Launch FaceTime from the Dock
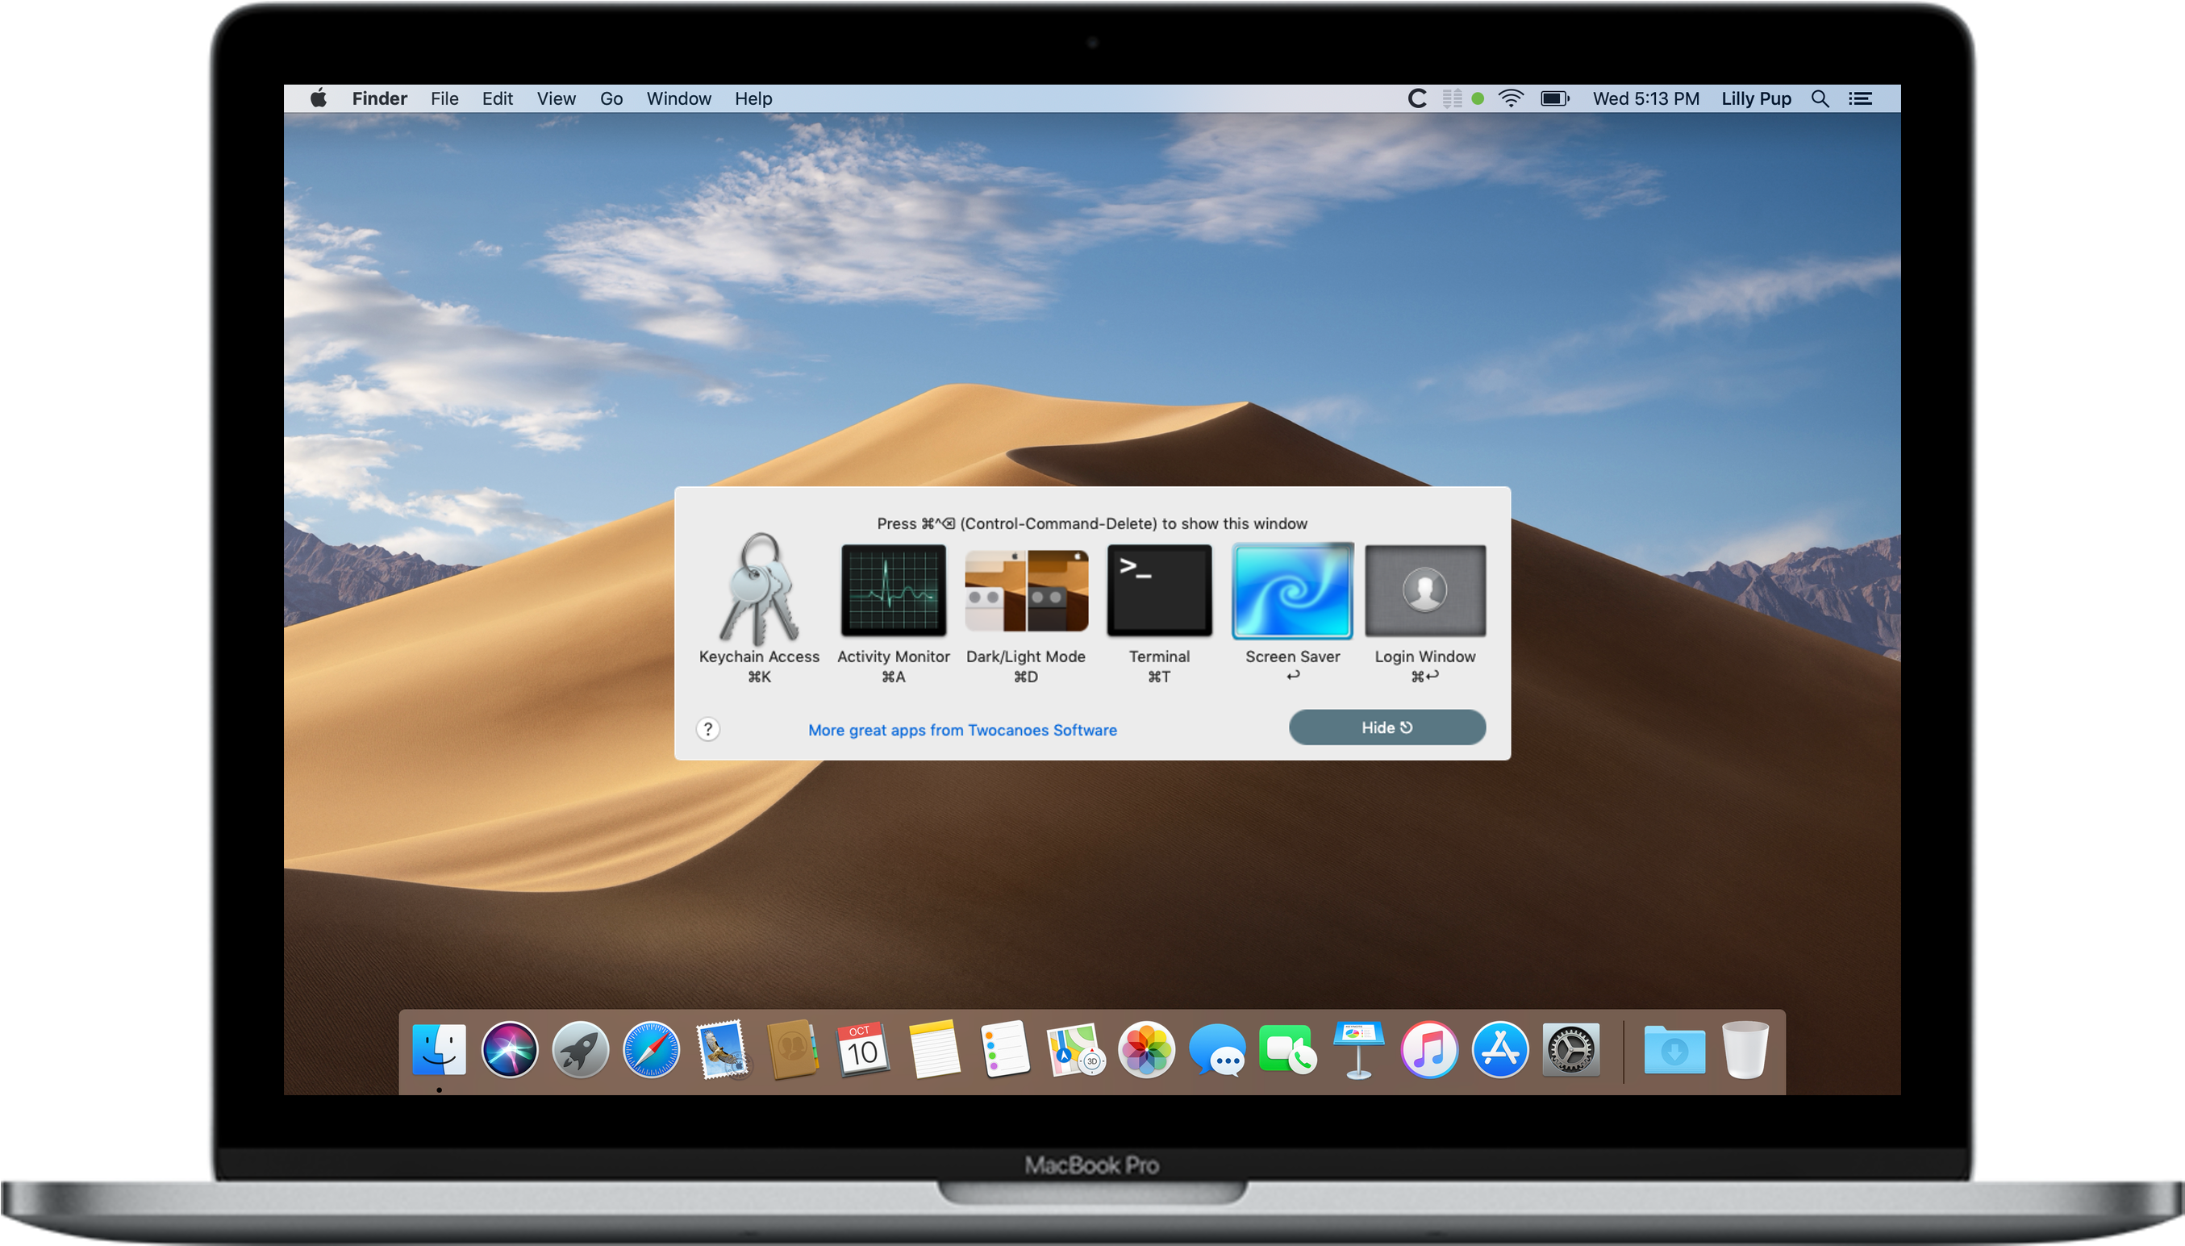 click(1288, 1049)
